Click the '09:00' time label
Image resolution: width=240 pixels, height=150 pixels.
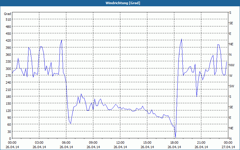93,143
